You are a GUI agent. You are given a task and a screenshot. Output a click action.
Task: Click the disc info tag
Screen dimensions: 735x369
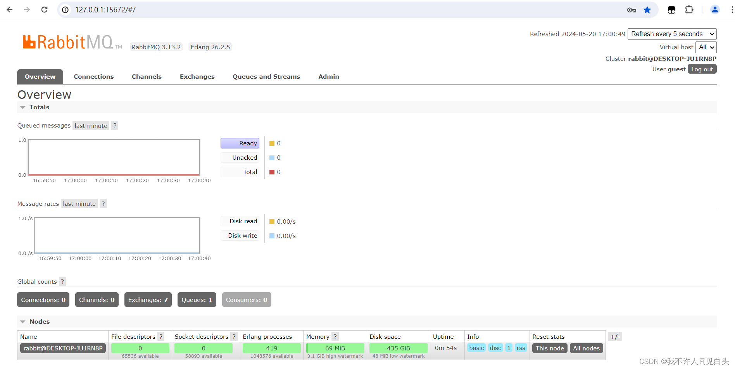click(x=495, y=348)
